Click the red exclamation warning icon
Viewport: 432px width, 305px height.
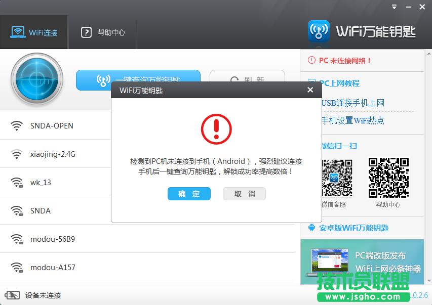(216, 129)
